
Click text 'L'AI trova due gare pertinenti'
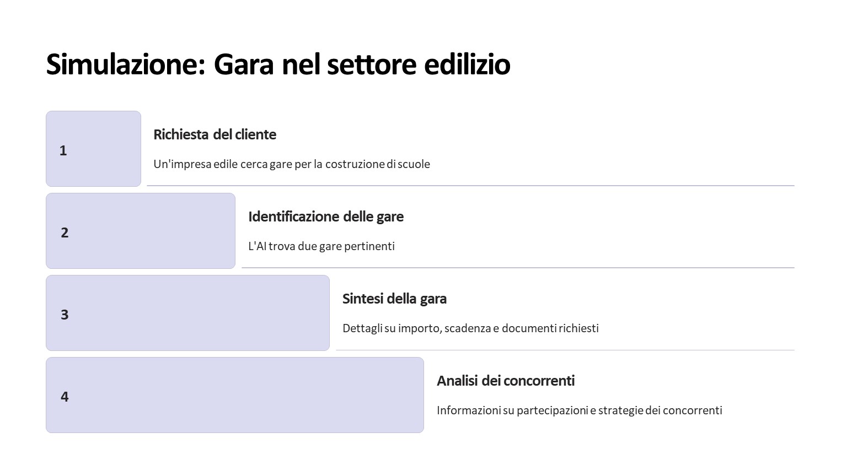click(321, 246)
